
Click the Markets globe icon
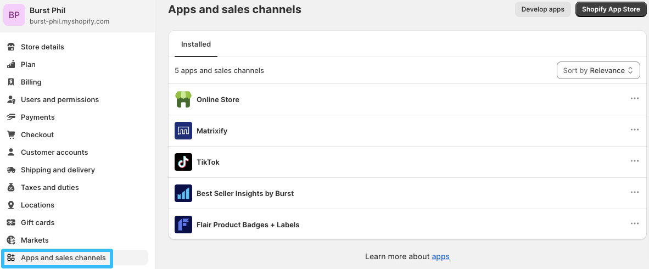(x=11, y=240)
